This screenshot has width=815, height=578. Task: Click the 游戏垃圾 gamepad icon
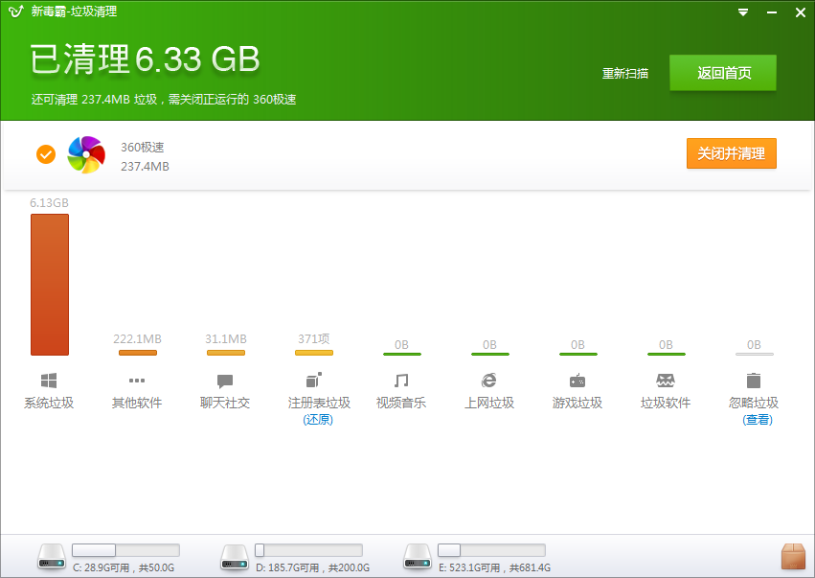[577, 381]
